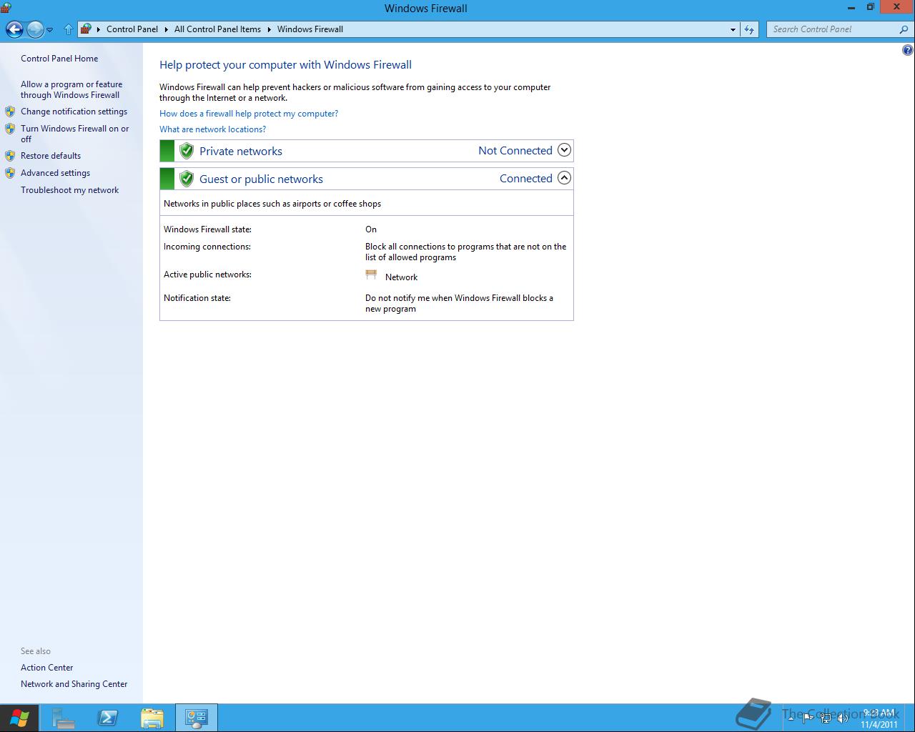Click the Forward navigation arrow
This screenshot has height=732, width=915.
point(35,29)
